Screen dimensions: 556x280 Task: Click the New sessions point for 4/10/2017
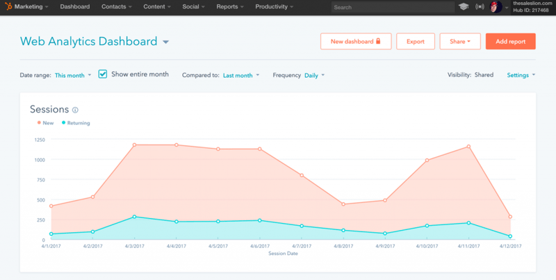(427, 160)
